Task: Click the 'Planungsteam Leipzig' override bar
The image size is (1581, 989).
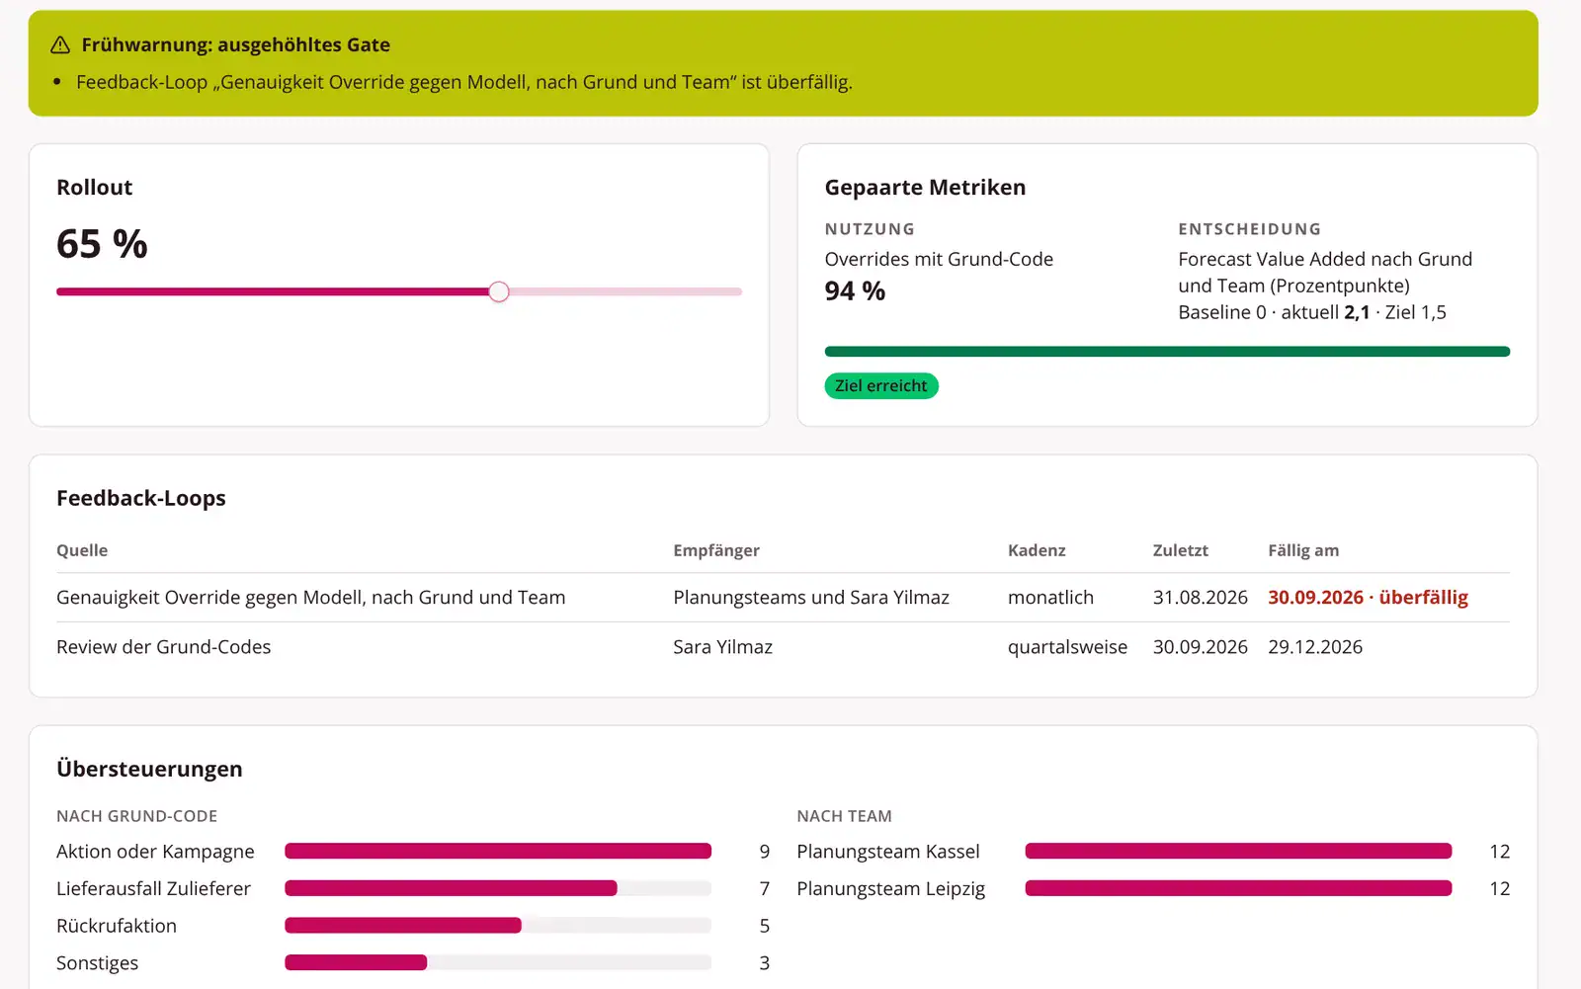Action: pyautogui.click(x=1238, y=888)
